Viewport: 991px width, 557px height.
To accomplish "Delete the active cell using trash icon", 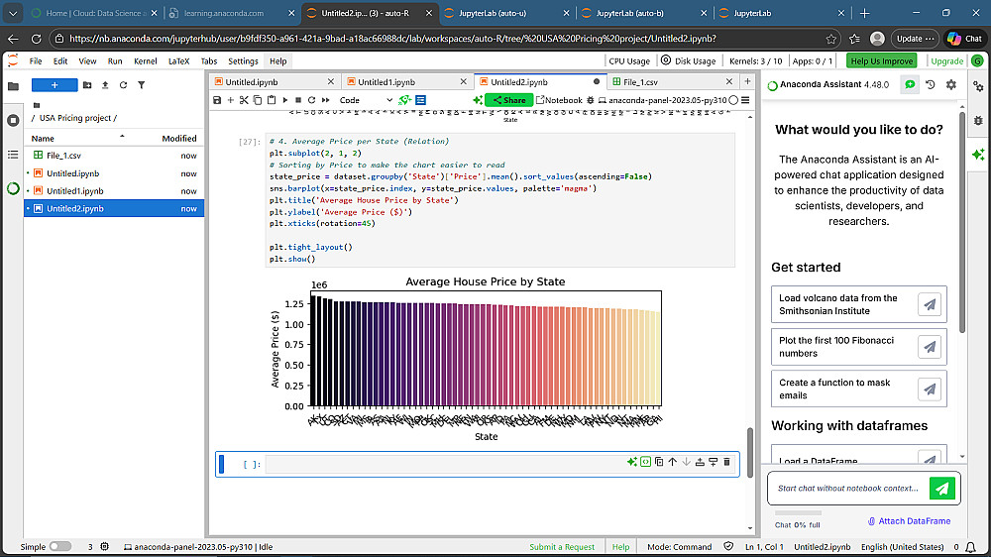I will [726, 462].
